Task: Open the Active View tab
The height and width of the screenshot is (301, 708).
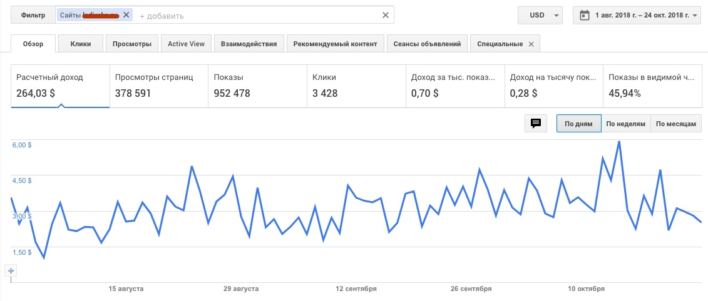Action: (x=186, y=44)
